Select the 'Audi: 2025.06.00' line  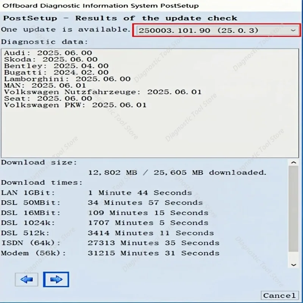[x=48, y=53]
